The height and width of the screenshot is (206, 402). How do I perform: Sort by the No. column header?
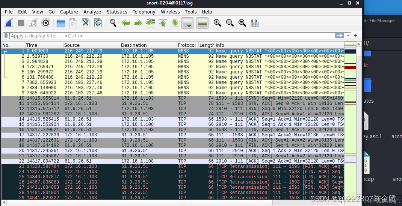pyautogui.click(x=13, y=45)
